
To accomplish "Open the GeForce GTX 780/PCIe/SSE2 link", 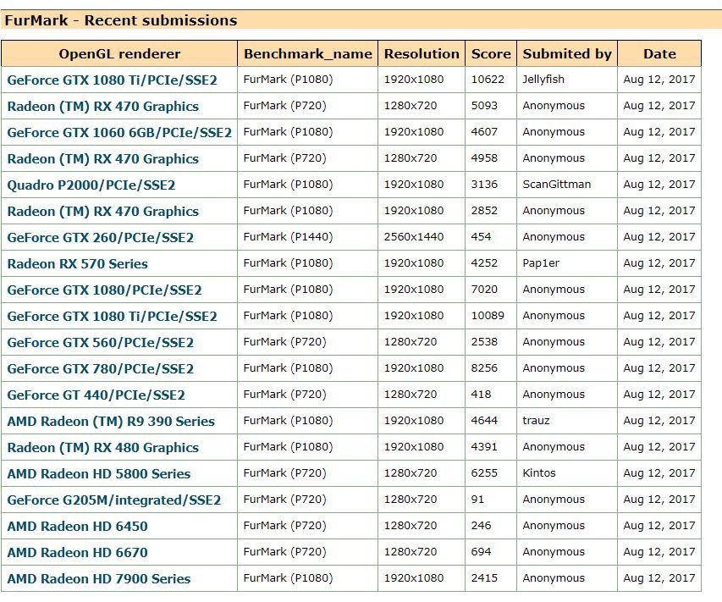I will pyautogui.click(x=101, y=369).
